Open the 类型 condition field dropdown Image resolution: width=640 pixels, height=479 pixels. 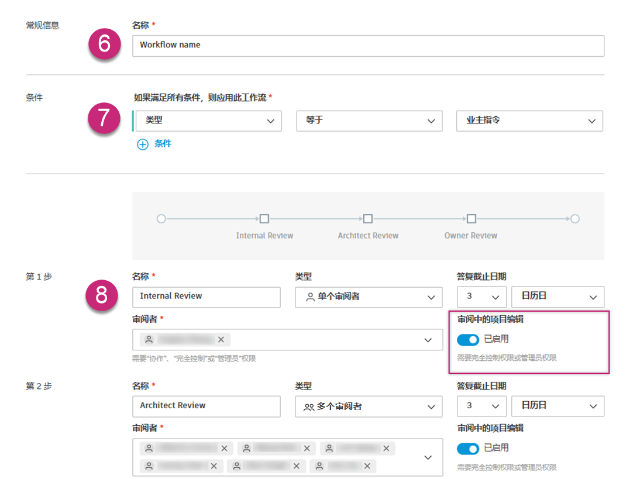click(x=208, y=120)
